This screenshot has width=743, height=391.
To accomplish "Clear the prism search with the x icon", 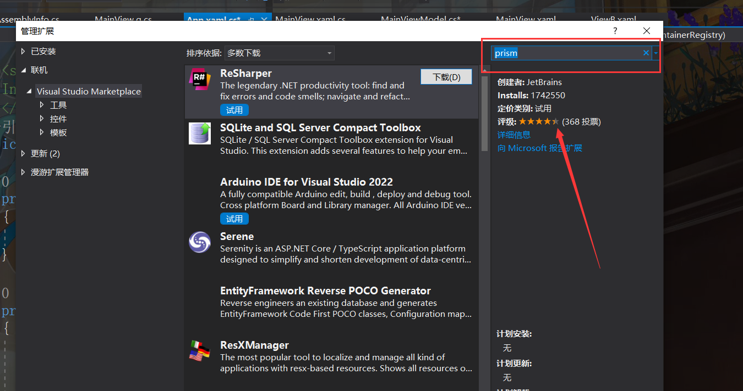I will pos(645,53).
